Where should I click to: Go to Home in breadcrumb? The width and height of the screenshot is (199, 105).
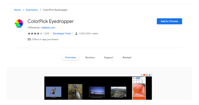click(x=17, y=10)
